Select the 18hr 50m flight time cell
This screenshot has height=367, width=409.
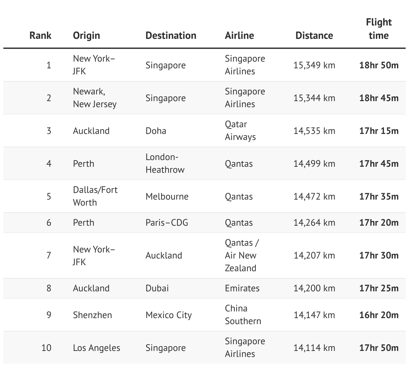pyautogui.click(x=379, y=65)
